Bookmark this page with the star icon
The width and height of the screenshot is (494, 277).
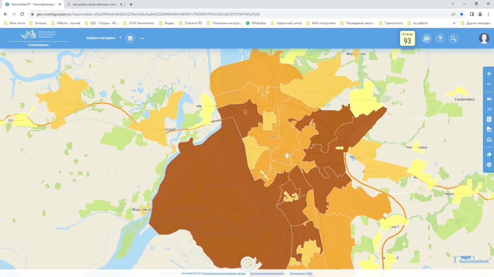click(462, 14)
